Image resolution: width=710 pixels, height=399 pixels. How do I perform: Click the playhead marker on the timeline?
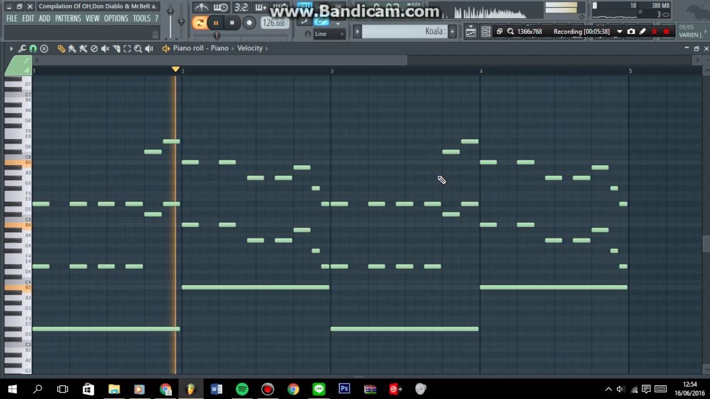176,69
